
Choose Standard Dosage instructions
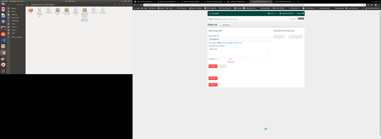225,43
